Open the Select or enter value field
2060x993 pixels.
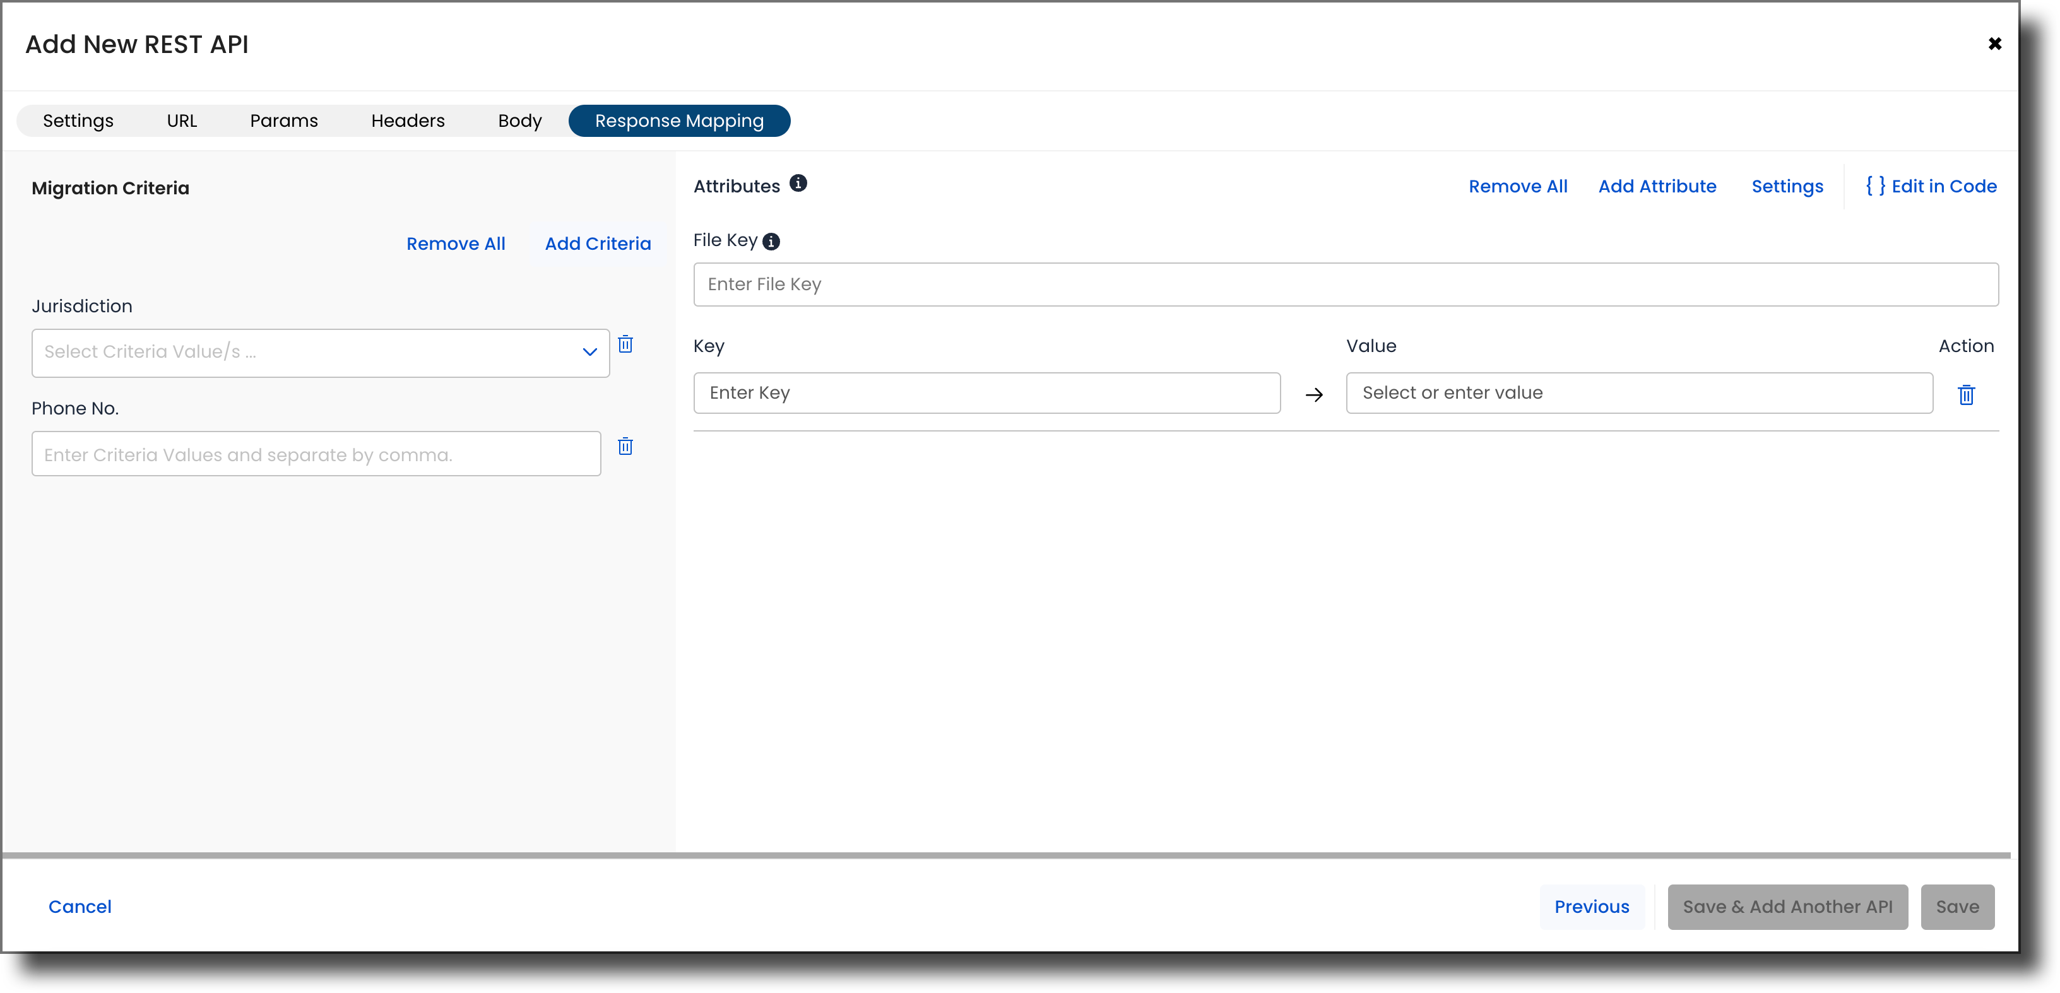pyautogui.click(x=1640, y=392)
